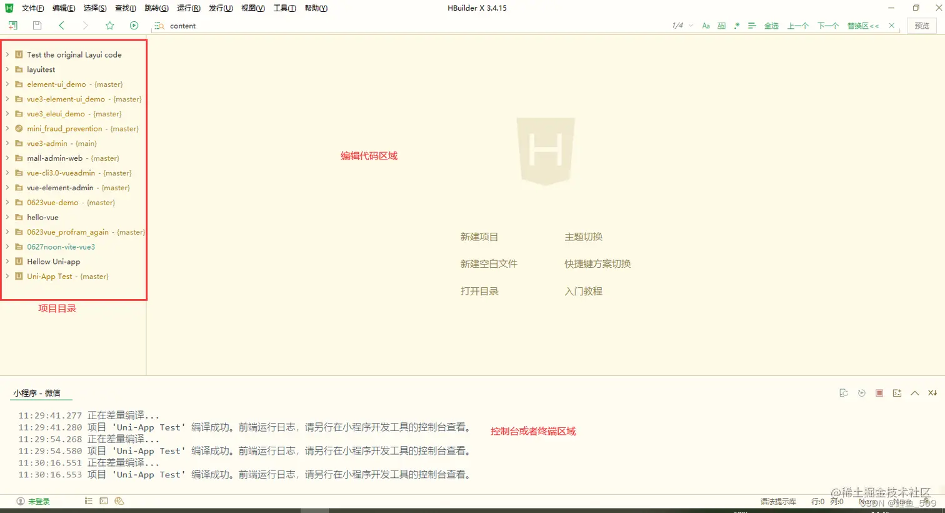Open a new terminal from the console panel
Image resolution: width=945 pixels, height=513 pixels.
(x=897, y=392)
